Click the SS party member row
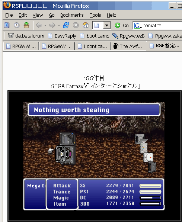The height and width of the screenshot is (222, 182). pyautogui.click(x=121, y=186)
